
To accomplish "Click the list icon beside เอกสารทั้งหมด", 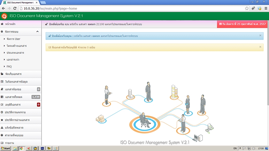I will (x=2, y=97).
